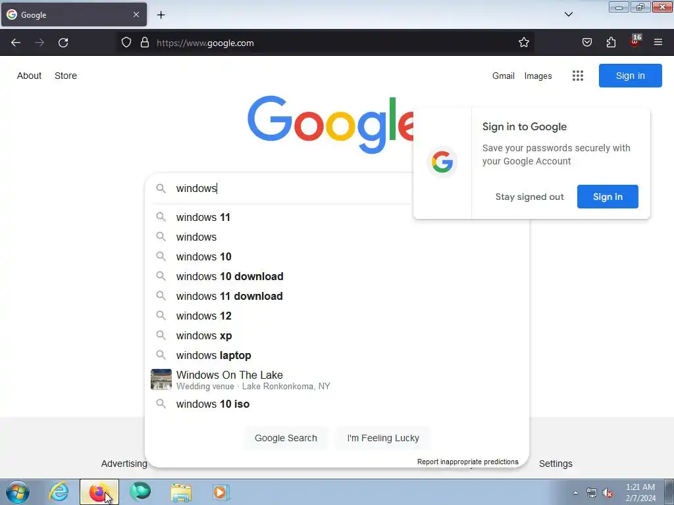Screen dimensions: 674x505
Task: Click the Google logo image
Action: coord(330,124)
